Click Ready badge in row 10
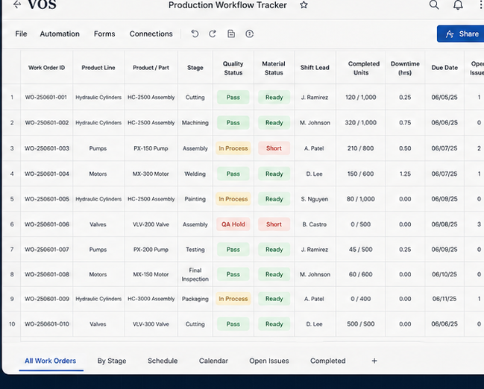 (x=274, y=324)
